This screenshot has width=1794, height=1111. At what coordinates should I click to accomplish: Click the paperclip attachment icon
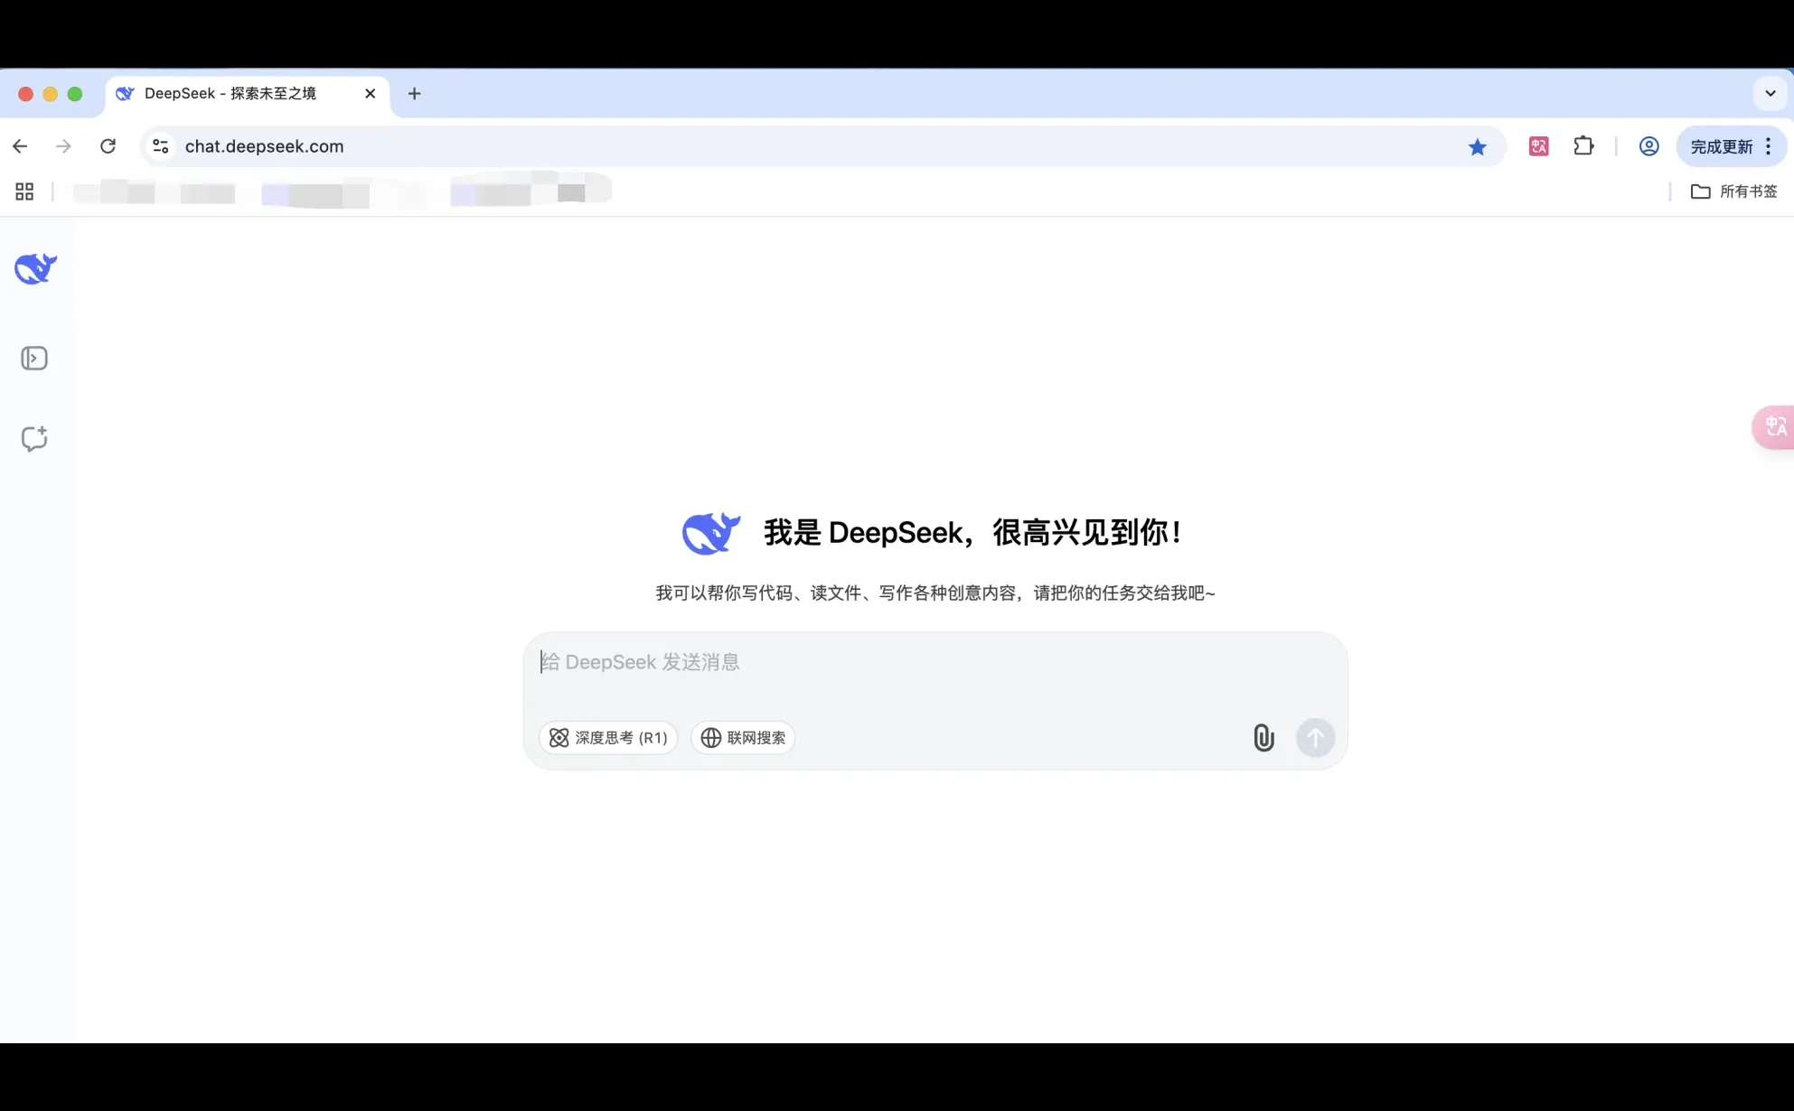(1263, 737)
